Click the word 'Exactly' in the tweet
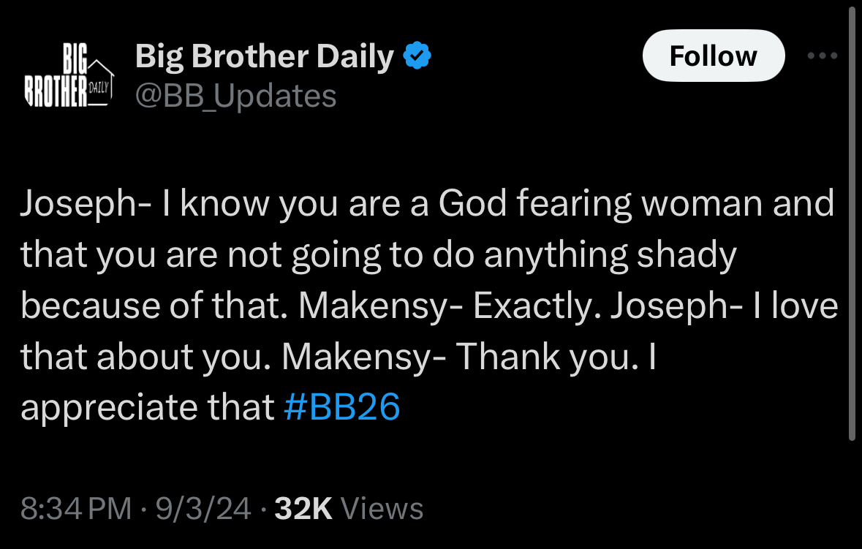This screenshot has width=862, height=549. (537, 305)
